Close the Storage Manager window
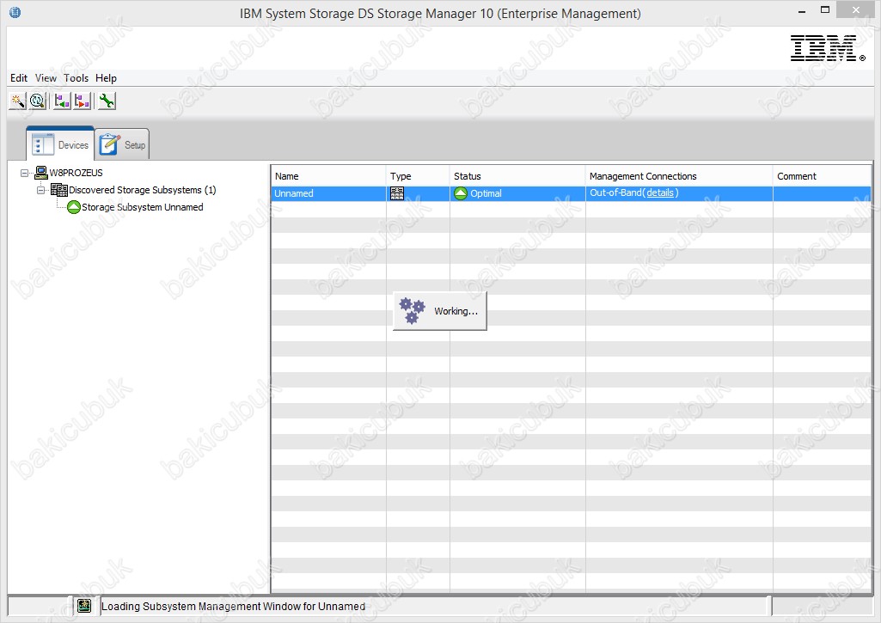881x623 pixels. coord(856,9)
